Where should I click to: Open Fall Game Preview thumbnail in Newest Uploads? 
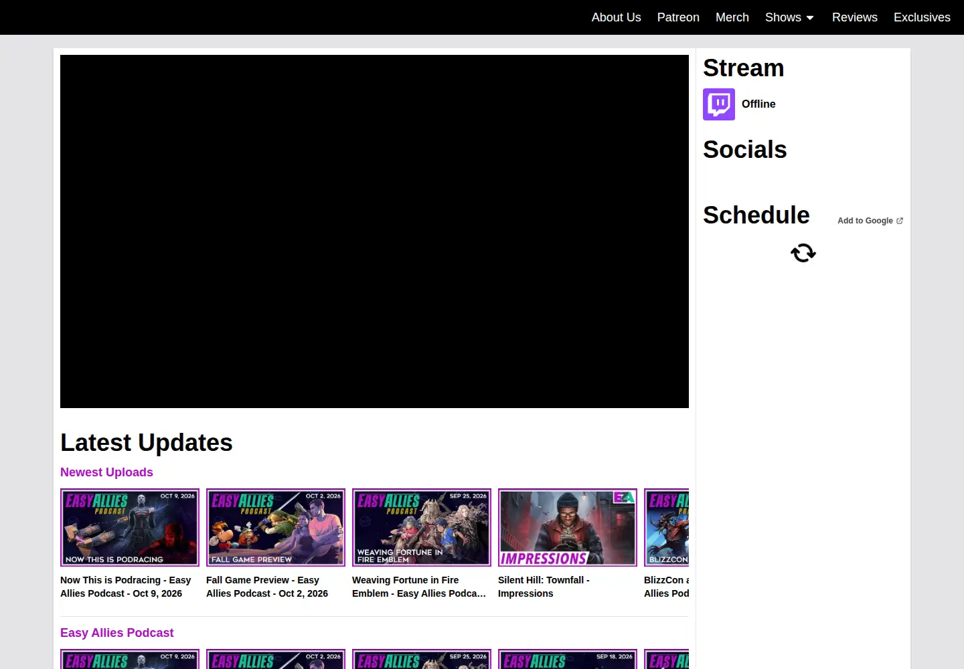(x=276, y=527)
